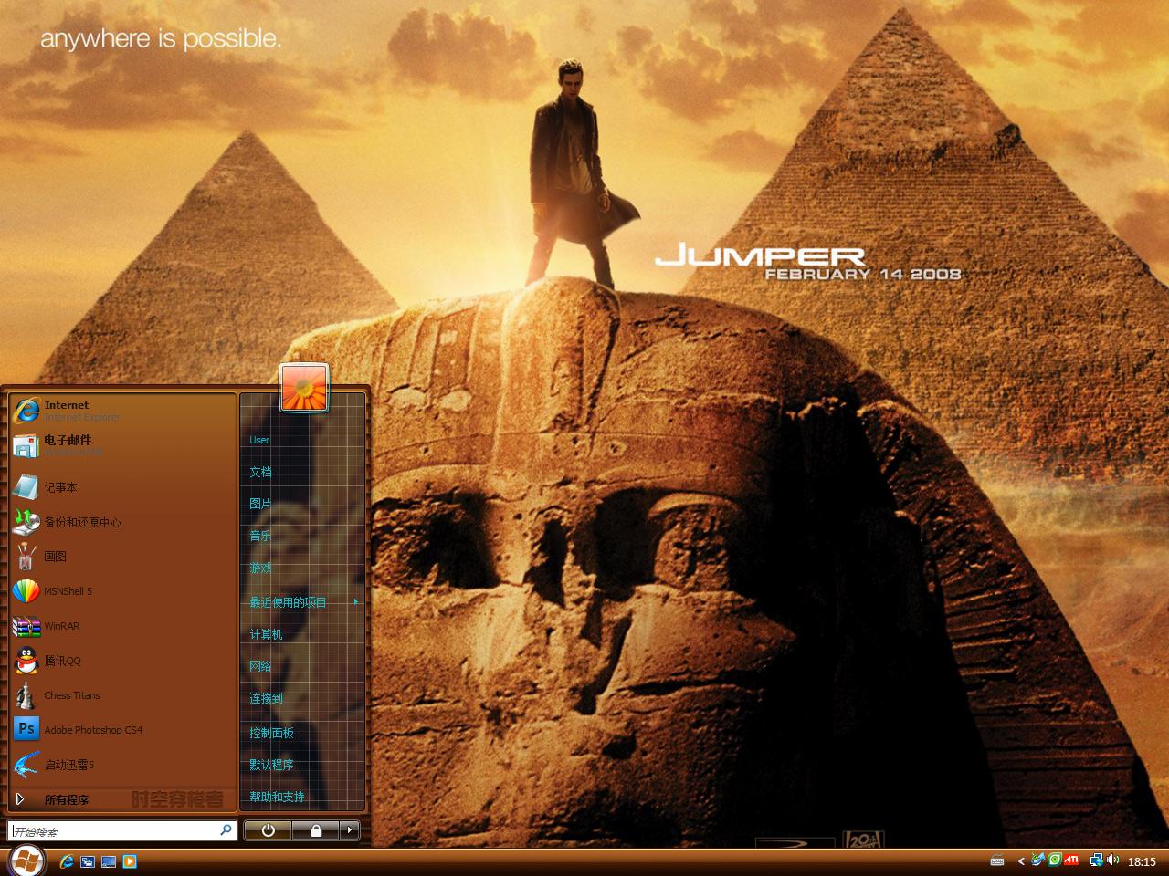Viewport: 1169px width, 876px height.
Task: Open the User folder link
Action: 302,440
